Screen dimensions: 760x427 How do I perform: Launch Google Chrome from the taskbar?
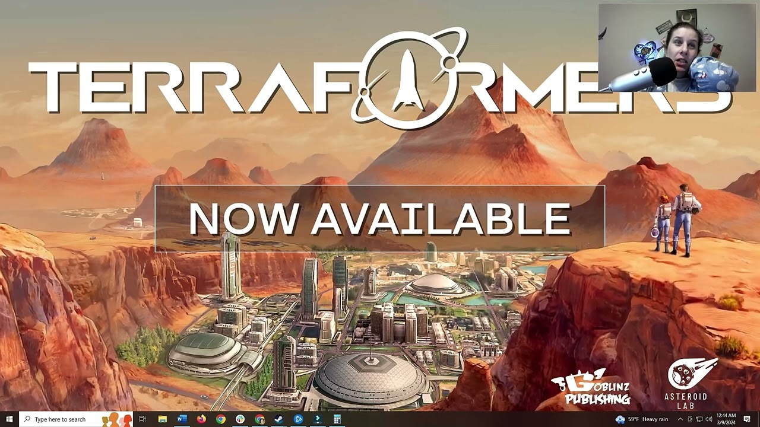[x=221, y=419]
